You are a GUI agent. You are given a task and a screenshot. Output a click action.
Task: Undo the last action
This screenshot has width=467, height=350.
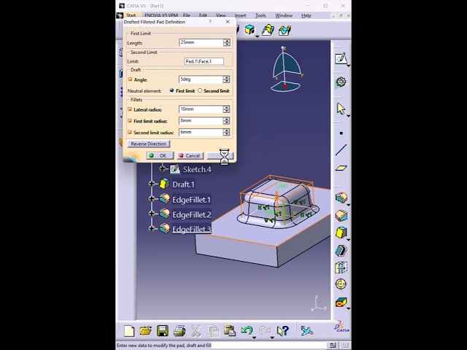pyautogui.click(x=247, y=330)
